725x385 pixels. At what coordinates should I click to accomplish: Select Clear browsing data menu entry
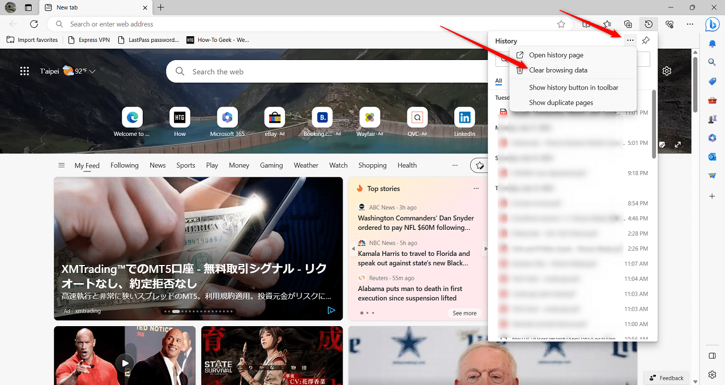(x=558, y=70)
